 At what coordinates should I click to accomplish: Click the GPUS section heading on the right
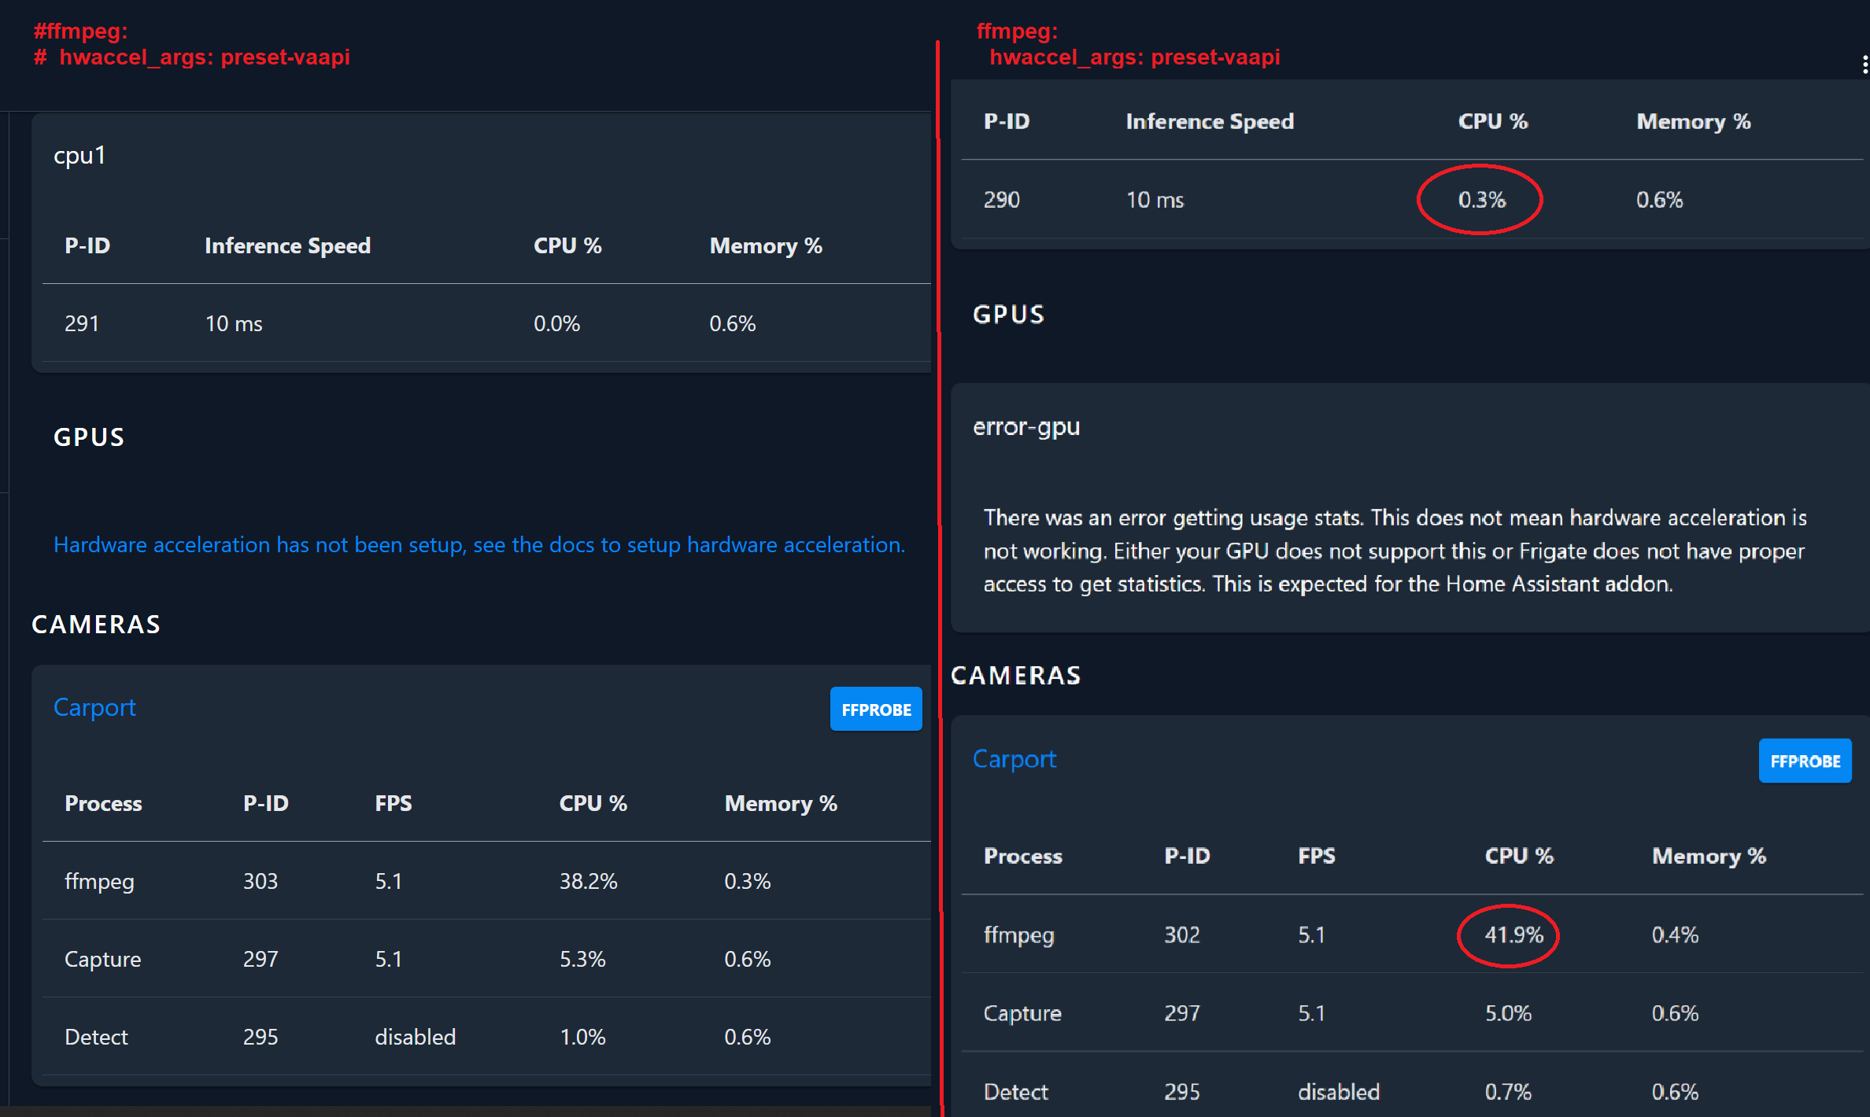pyautogui.click(x=1008, y=314)
